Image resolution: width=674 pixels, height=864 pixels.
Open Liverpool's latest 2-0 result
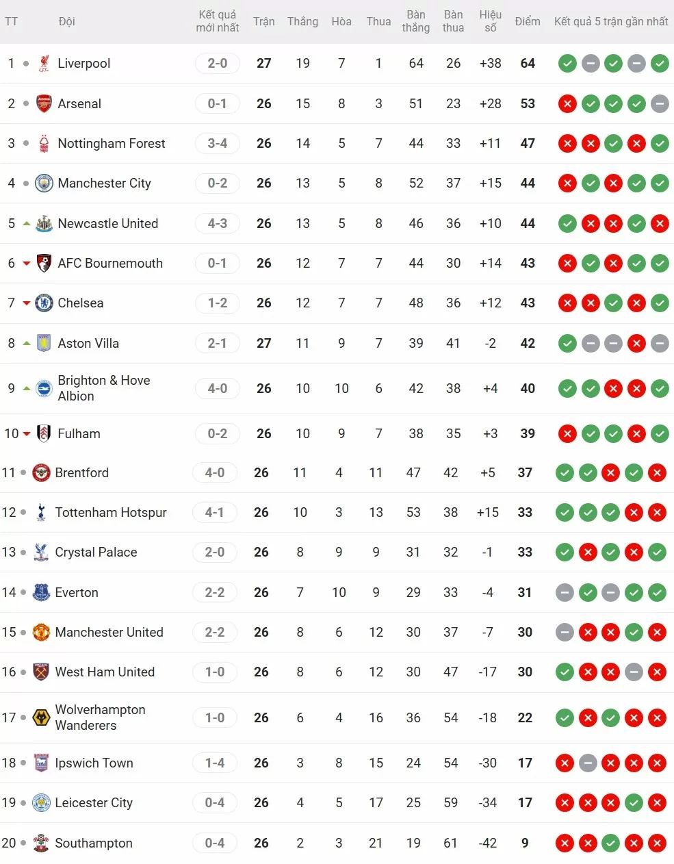[x=217, y=64]
